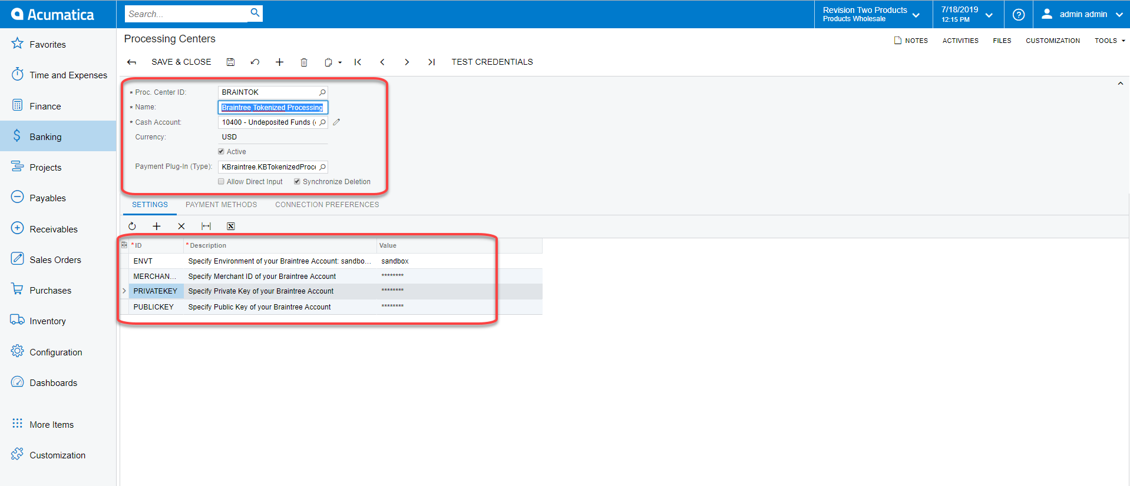Viewport: 1130px width, 486px height.
Task: Open the Activities panel
Action: click(960, 41)
